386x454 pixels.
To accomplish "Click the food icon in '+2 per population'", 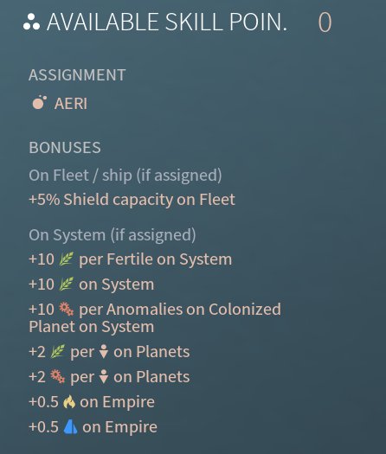I will pyautogui.click(x=57, y=351).
